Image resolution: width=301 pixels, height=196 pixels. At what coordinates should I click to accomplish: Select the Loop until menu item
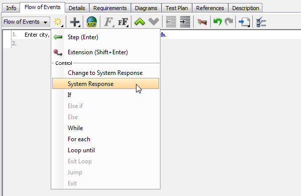[105, 150]
